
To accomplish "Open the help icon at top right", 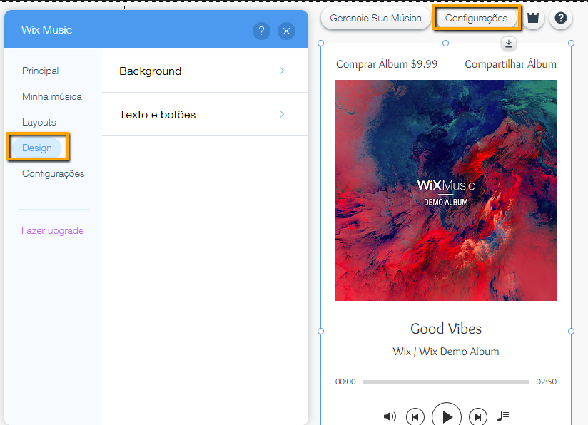I will pyautogui.click(x=561, y=19).
